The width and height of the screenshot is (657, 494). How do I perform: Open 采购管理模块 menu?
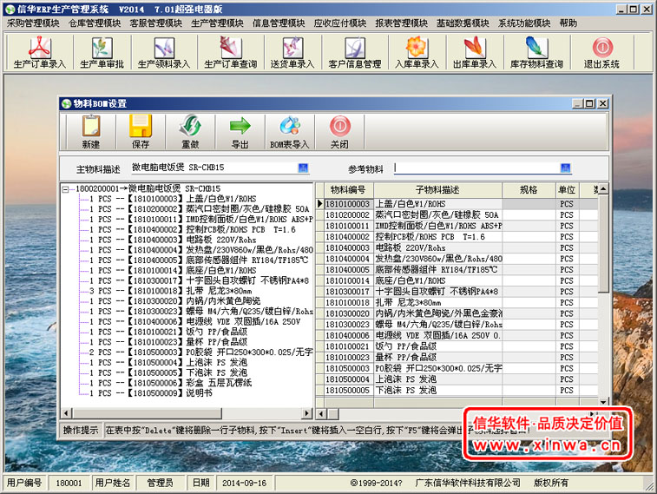(x=33, y=23)
